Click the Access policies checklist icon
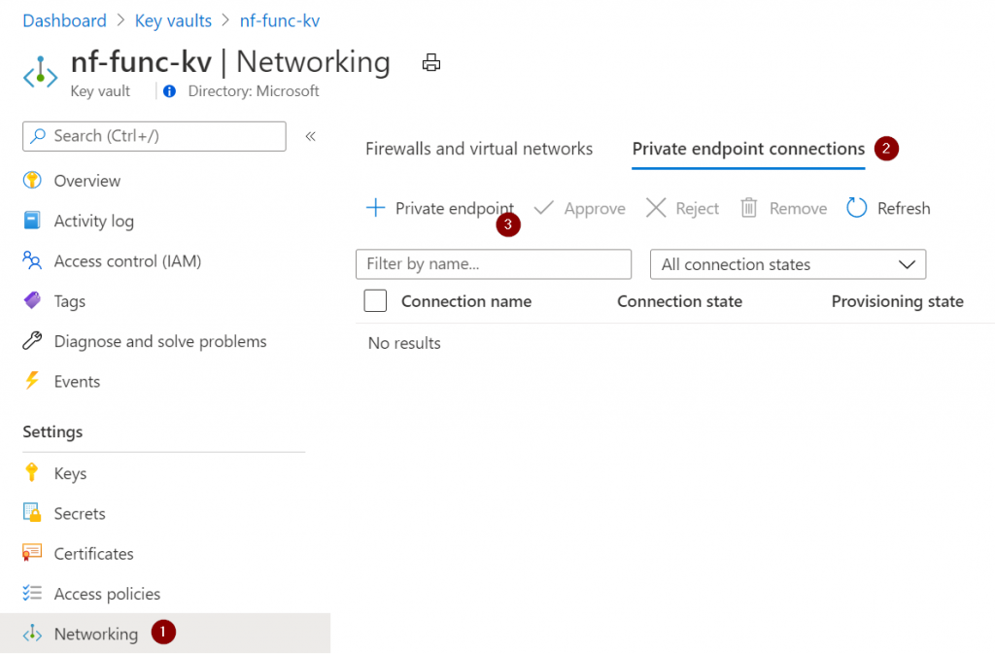The width and height of the screenshot is (995, 654). click(32, 593)
